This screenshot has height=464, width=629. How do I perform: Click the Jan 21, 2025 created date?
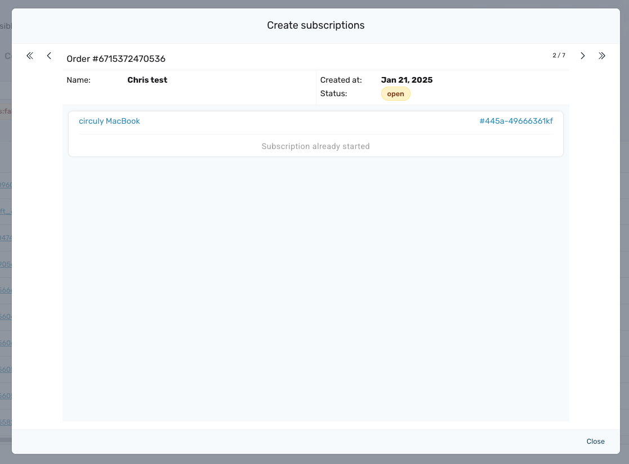[x=407, y=80]
